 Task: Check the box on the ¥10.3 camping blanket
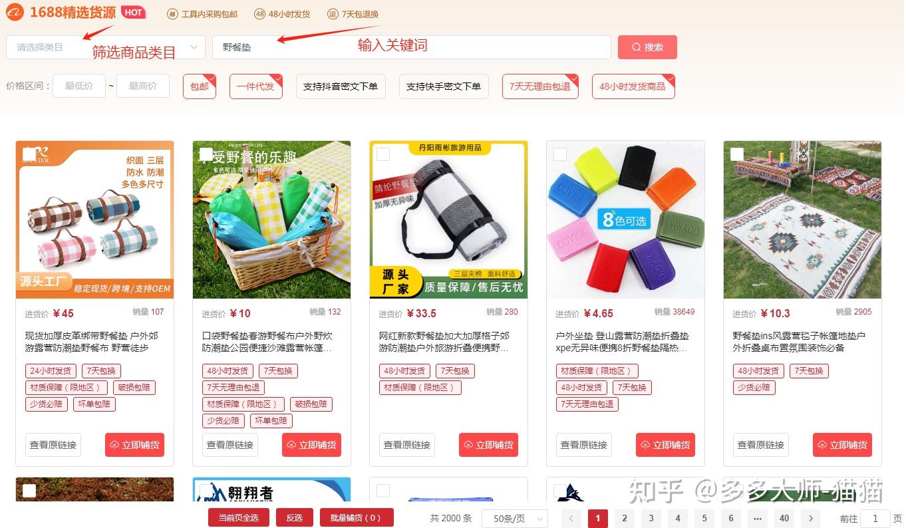pos(737,154)
